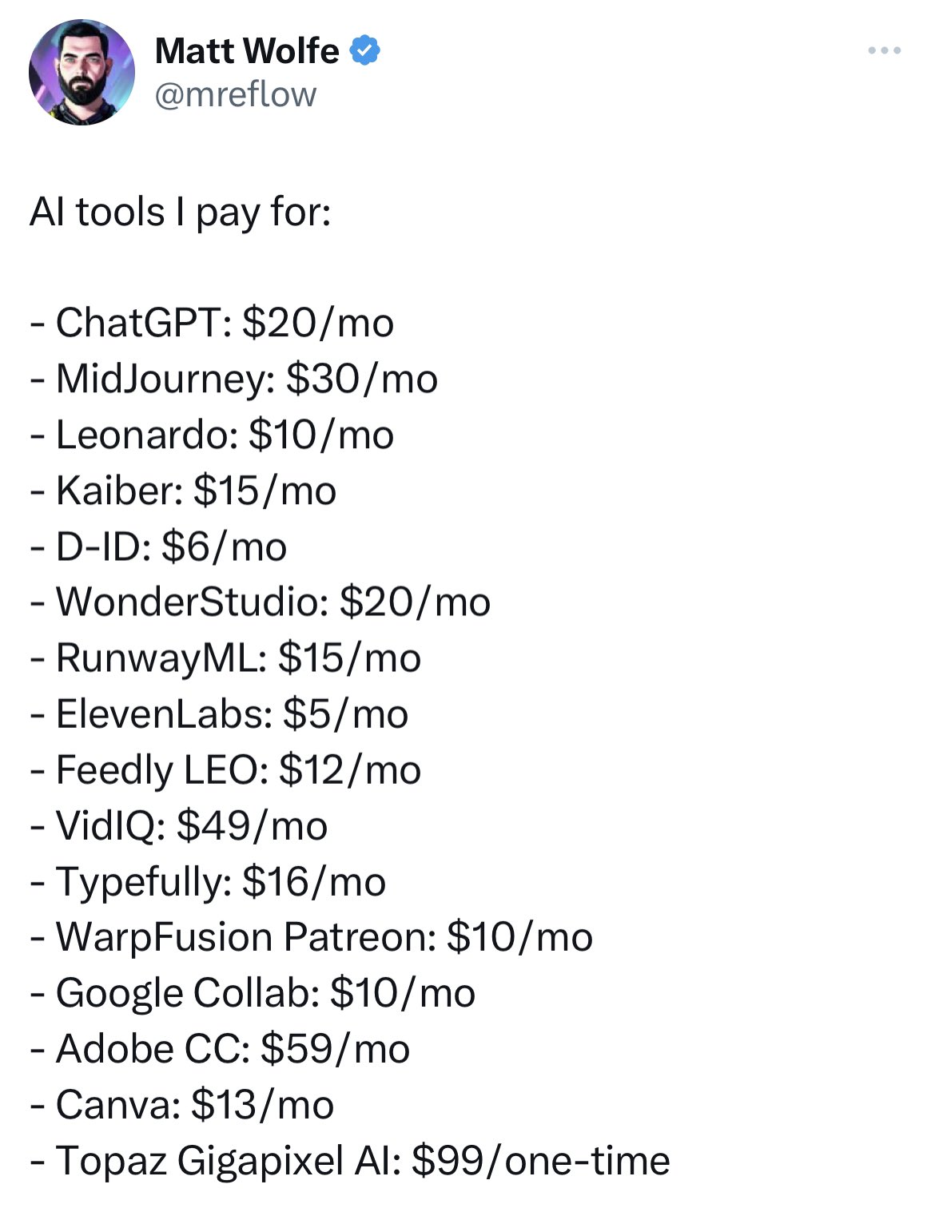
Task: Click the Adobe CC $59/mo entry
Action: (221, 1049)
